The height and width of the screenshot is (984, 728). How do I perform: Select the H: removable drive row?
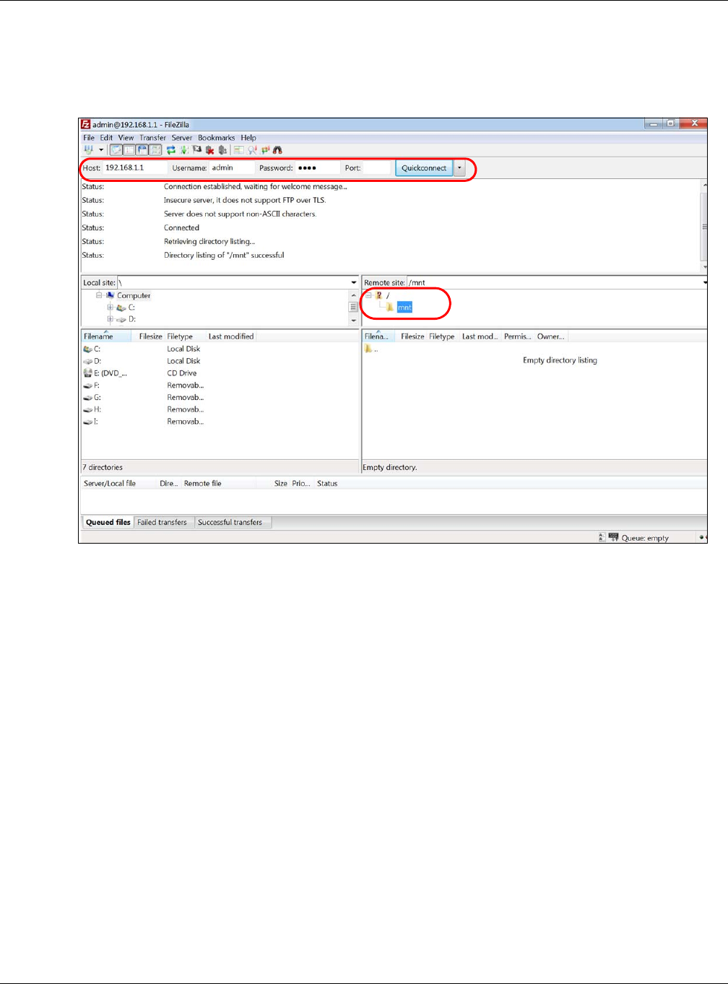(220, 409)
